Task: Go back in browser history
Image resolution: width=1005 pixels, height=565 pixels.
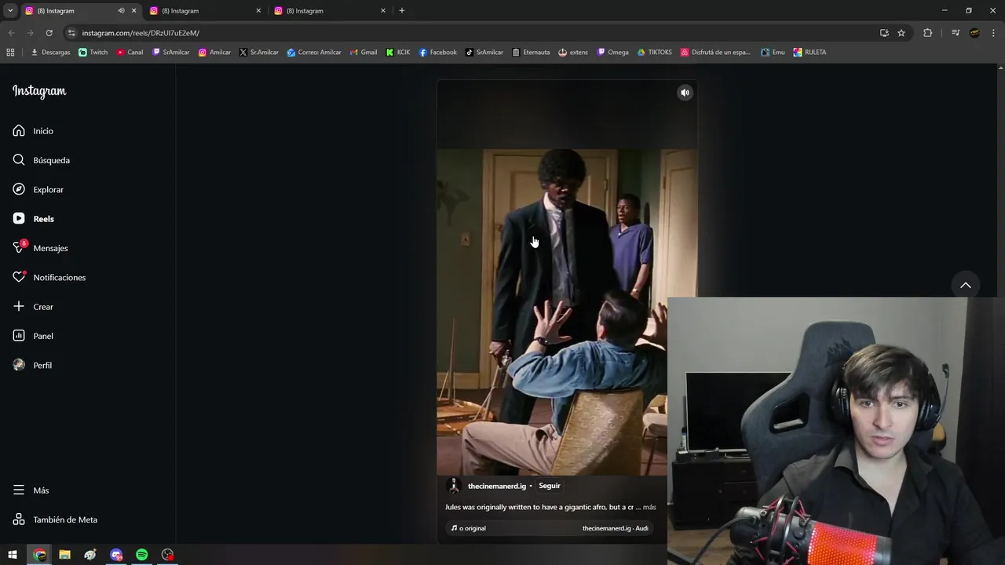Action: 11,33
